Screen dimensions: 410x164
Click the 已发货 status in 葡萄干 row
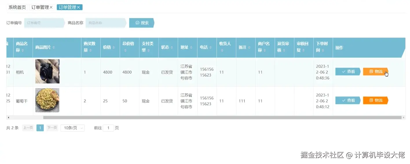[x=167, y=101]
